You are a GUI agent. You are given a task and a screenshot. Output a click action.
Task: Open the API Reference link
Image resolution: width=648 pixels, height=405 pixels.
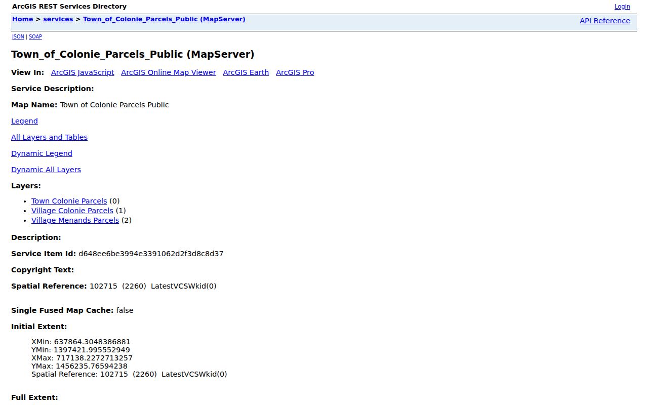pyautogui.click(x=605, y=21)
